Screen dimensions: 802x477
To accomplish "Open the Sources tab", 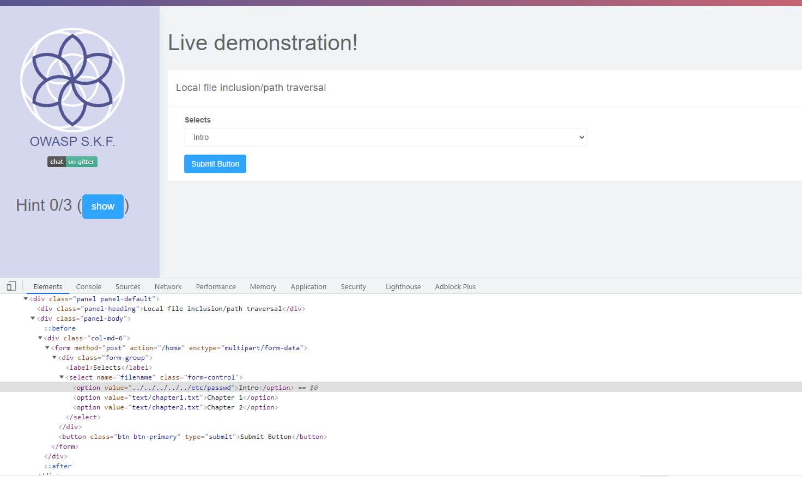I will [x=128, y=286].
